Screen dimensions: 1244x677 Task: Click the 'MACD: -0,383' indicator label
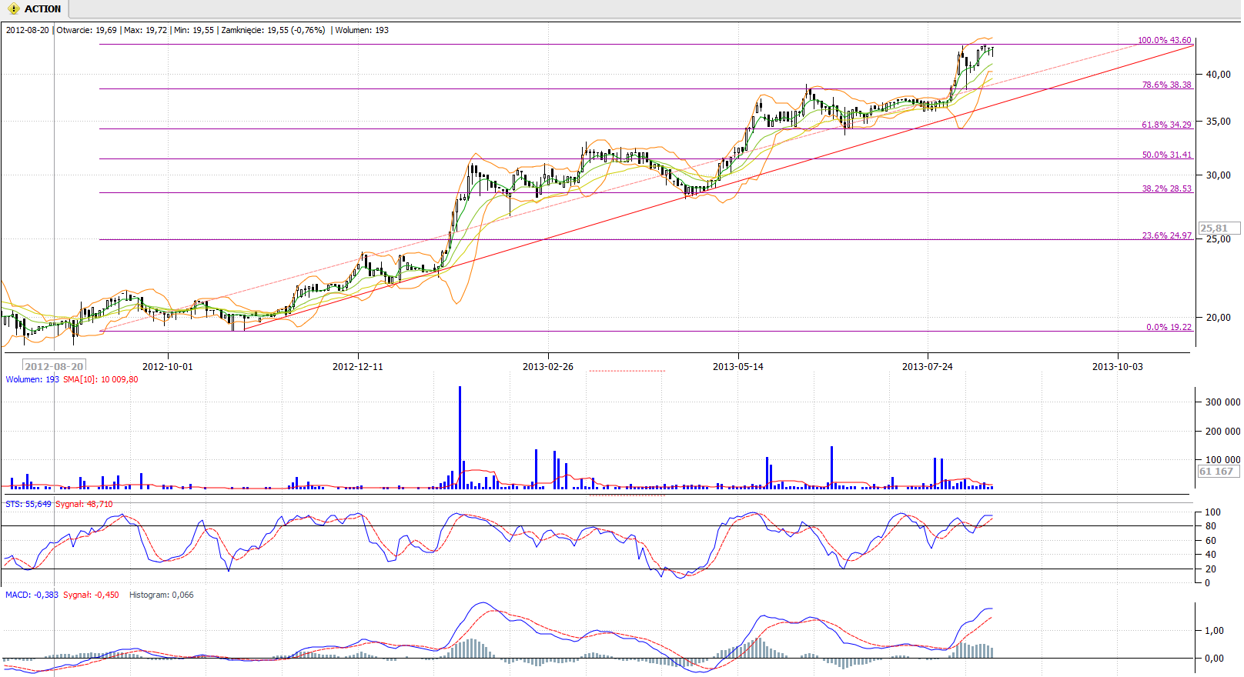click(x=32, y=595)
